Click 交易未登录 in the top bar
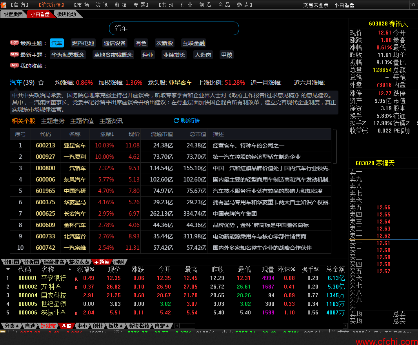 [x=316, y=5]
